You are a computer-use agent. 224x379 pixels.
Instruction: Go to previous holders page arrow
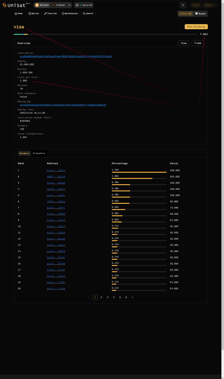89,297
